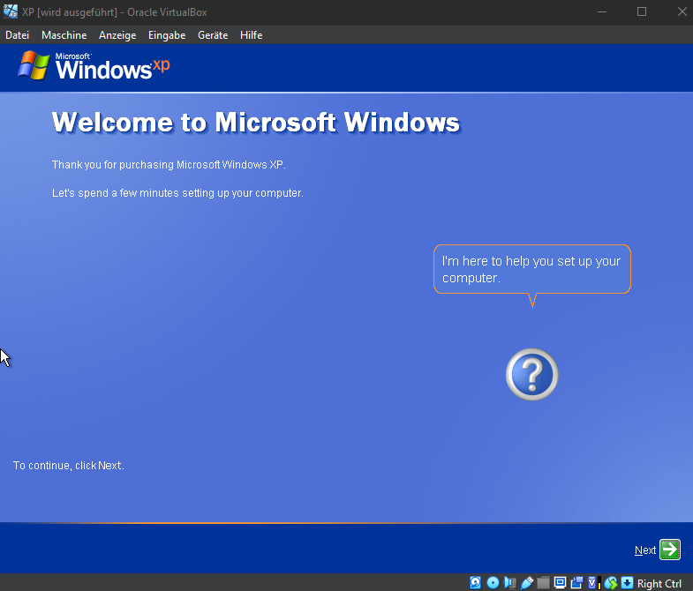Minimize the VirtualBox window
Screen dimensions: 693x591
601,12
